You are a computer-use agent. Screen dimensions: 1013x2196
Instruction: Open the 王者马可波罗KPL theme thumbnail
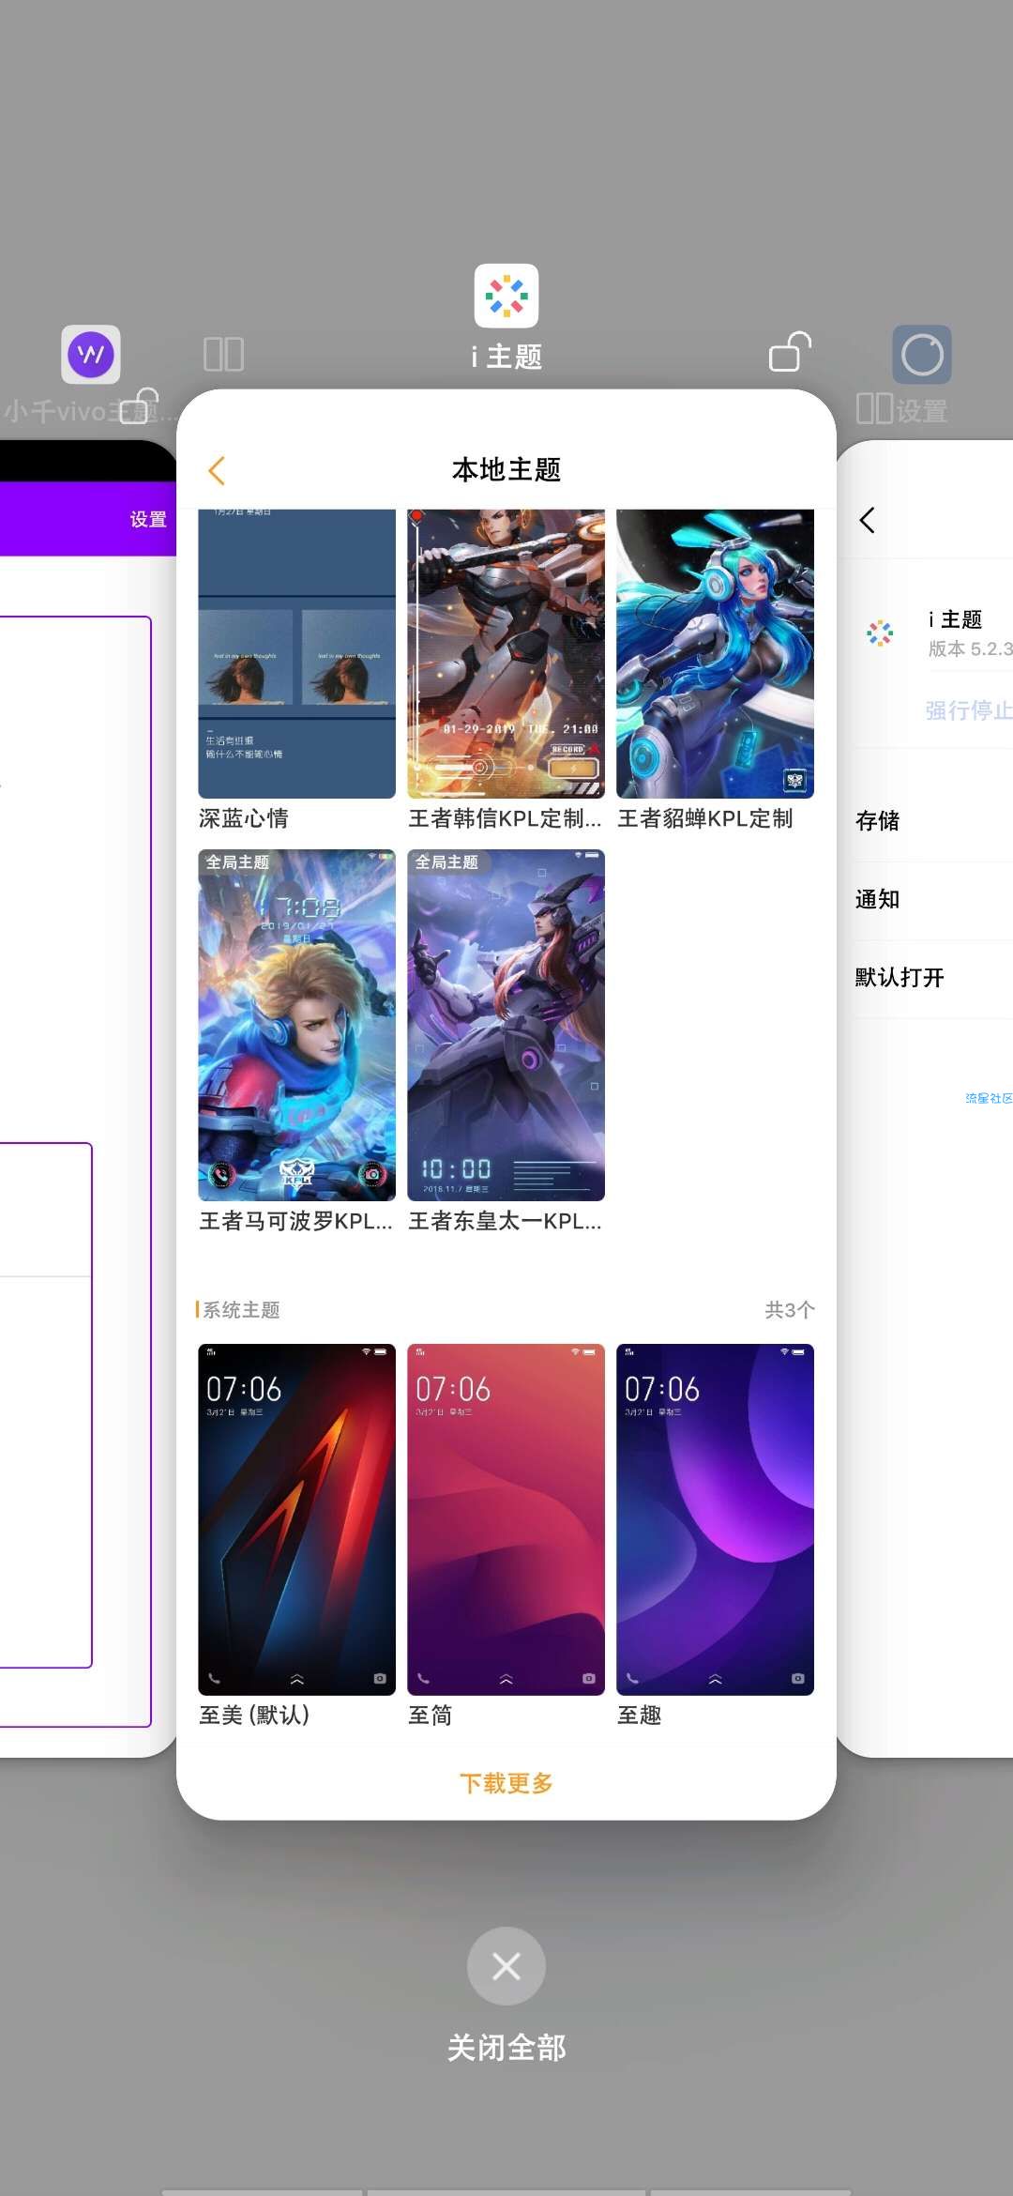[297, 1025]
